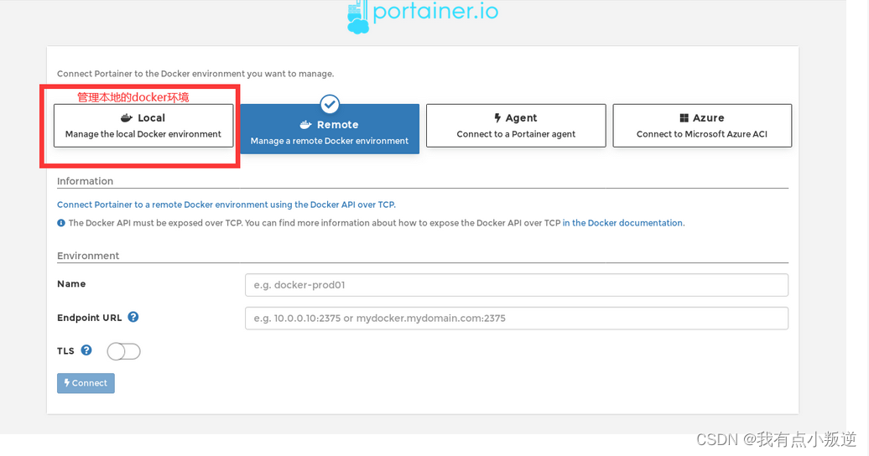Focus the Endpoint URL input field
The image size is (869, 456).
click(x=517, y=318)
